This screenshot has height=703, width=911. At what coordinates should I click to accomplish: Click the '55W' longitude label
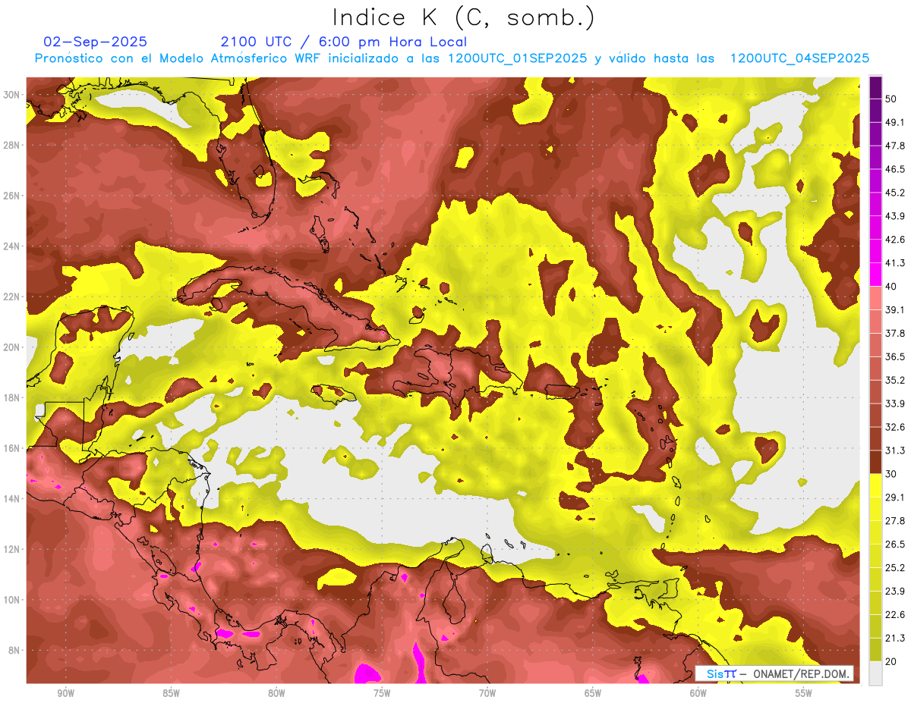coord(804,693)
